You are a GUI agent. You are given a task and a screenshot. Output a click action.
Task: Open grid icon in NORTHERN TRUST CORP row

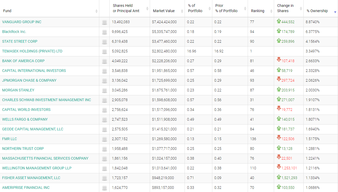(105, 149)
